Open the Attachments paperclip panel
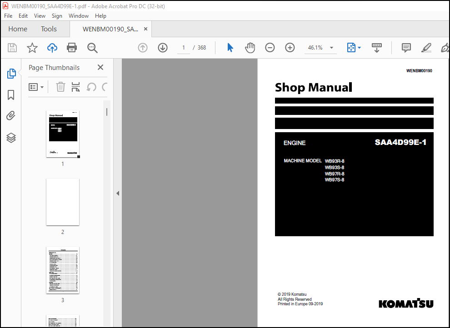 pos(11,116)
